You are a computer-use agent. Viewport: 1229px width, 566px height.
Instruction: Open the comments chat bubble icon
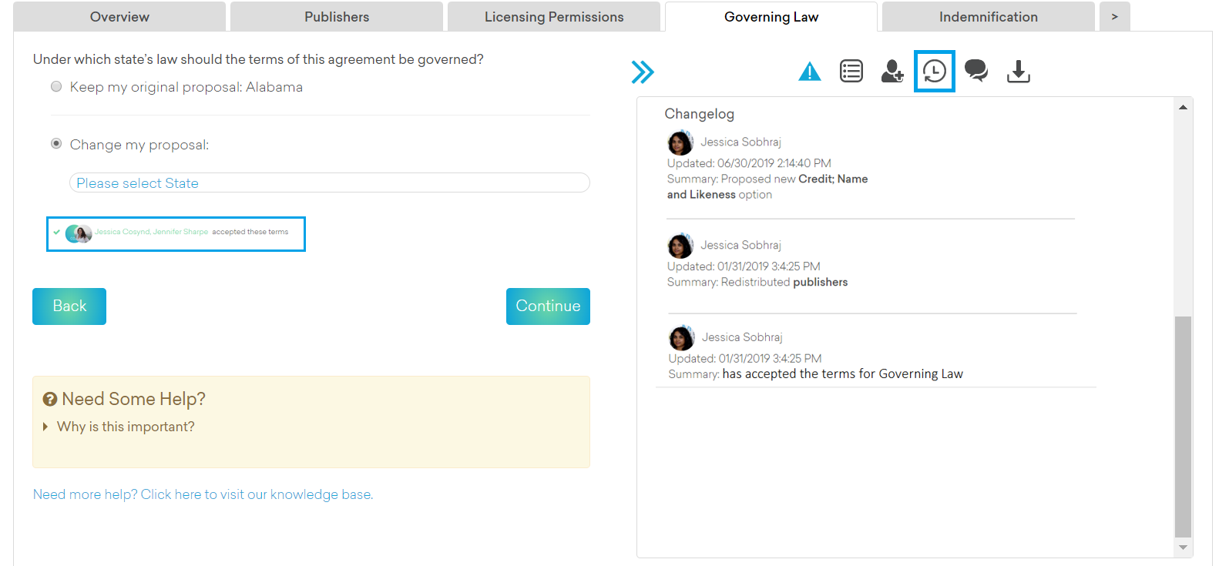point(976,72)
